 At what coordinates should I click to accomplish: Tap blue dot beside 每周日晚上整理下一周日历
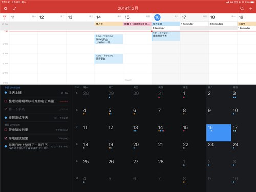point(6,146)
